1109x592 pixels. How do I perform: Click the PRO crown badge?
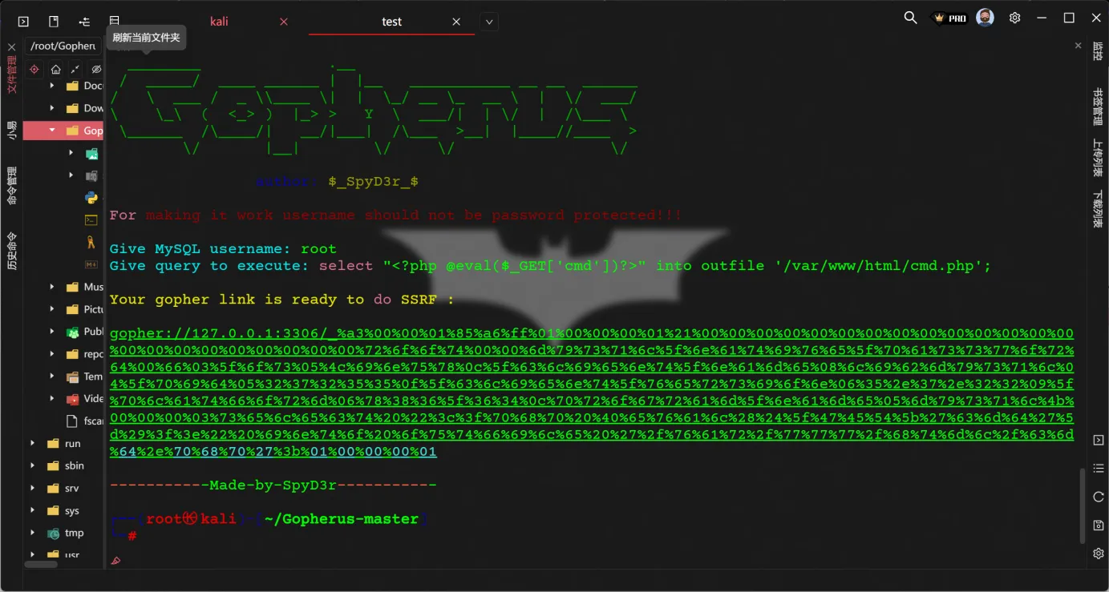tap(949, 18)
